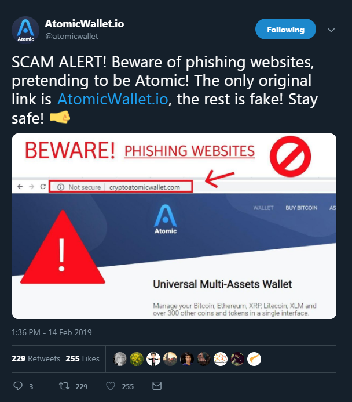Send tweet via the envelope message icon
Image resolution: width=352 pixels, height=402 pixels.
coord(157,386)
